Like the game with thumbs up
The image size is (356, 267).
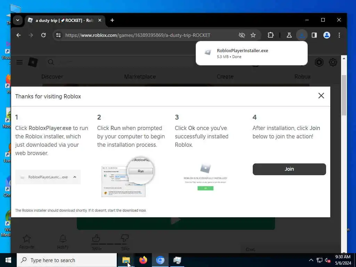click(96, 238)
